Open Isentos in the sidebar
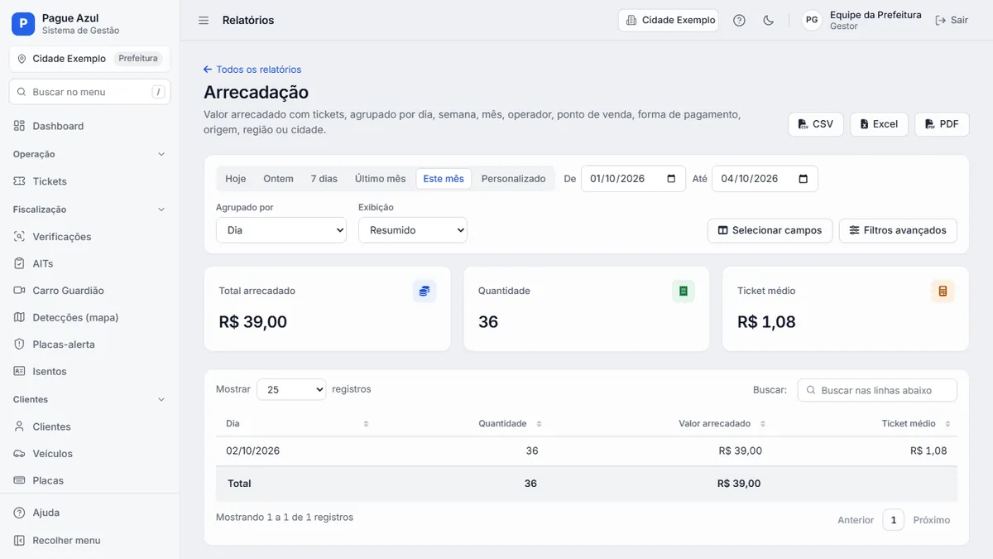The image size is (993, 559). tap(89, 371)
